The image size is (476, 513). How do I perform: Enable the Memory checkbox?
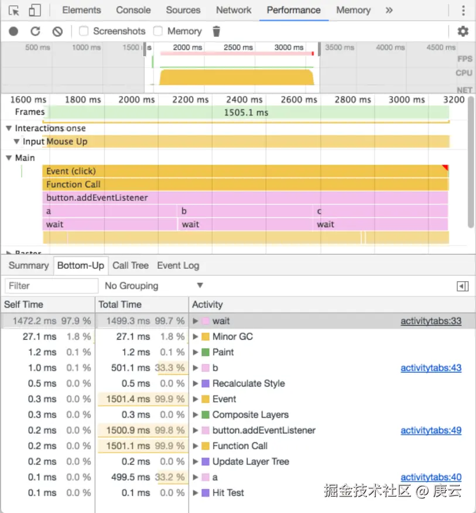(158, 31)
